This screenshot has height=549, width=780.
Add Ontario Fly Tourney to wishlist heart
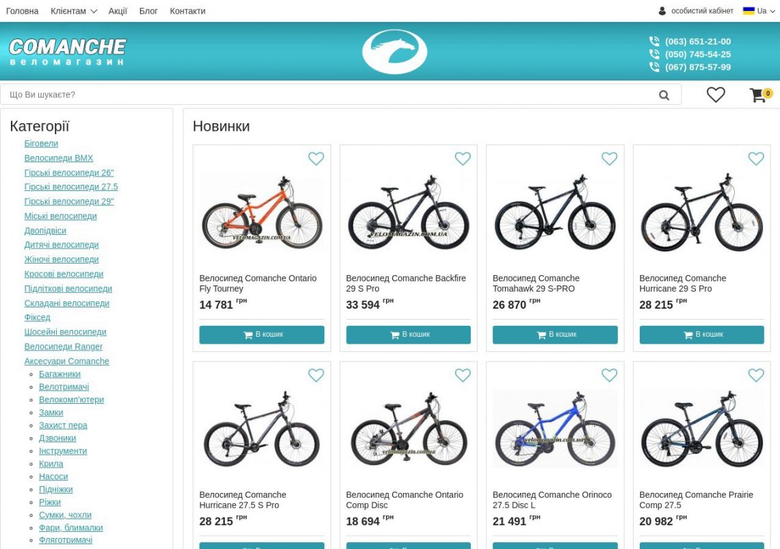(x=316, y=159)
